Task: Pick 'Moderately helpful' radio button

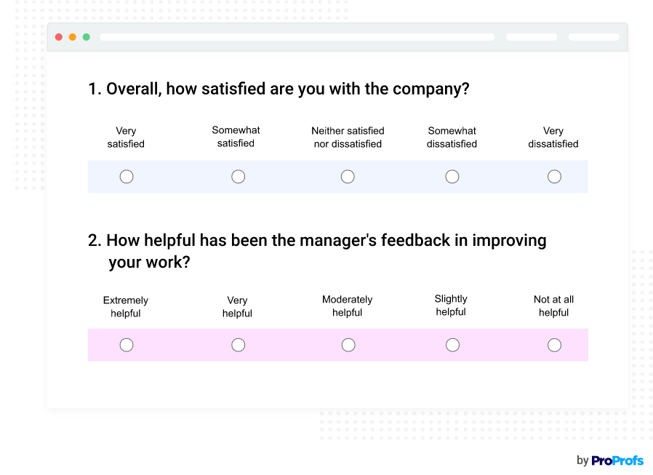Action: [x=348, y=345]
